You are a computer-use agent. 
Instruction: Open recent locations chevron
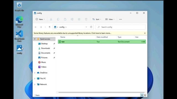pos(45,27)
